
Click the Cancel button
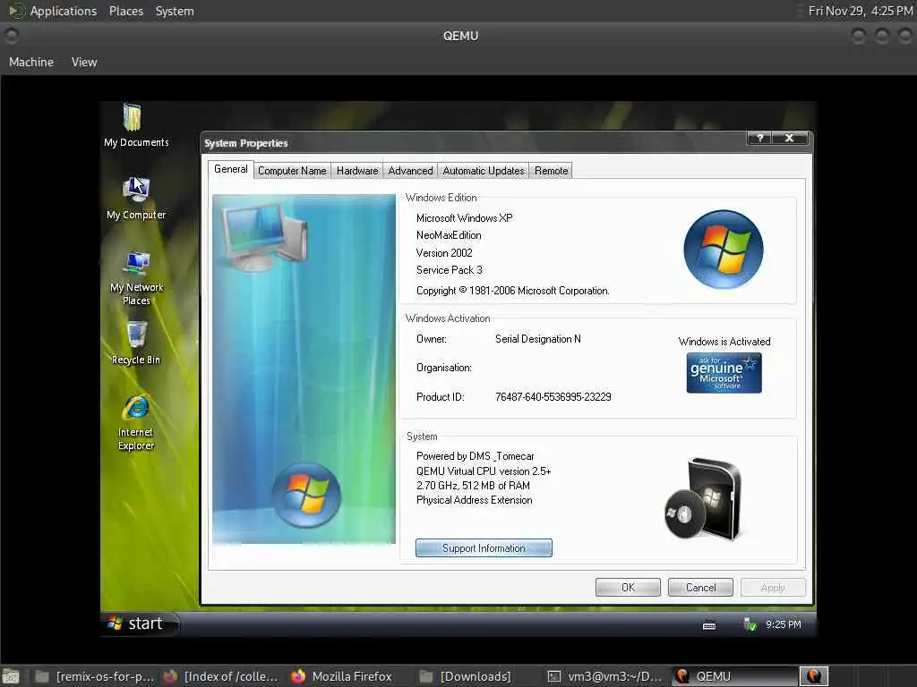coord(700,587)
